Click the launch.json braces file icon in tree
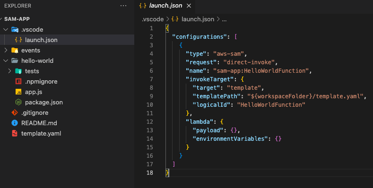The height and width of the screenshot is (188, 373). [x=18, y=40]
